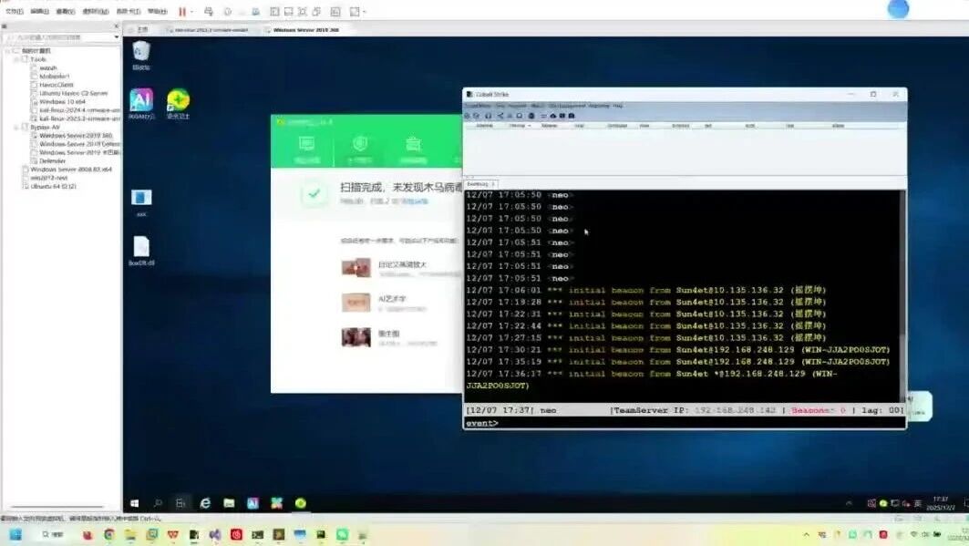Click the host taskbar search box
Viewport: 969px width, 546px height.
click(53, 534)
